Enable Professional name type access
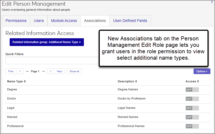The width and height of the screenshot is (215, 134). (x=192, y=126)
